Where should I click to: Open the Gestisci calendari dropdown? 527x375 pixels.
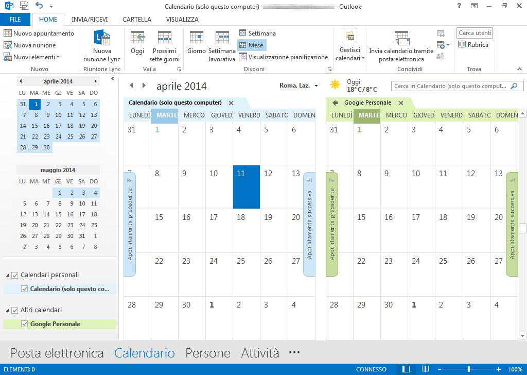click(350, 45)
